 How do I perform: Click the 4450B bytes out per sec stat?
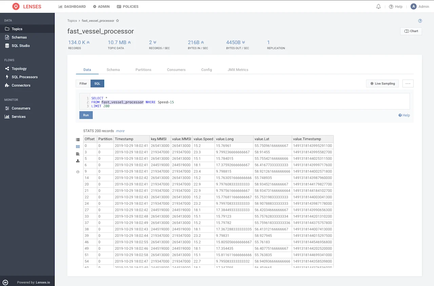[x=237, y=44]
